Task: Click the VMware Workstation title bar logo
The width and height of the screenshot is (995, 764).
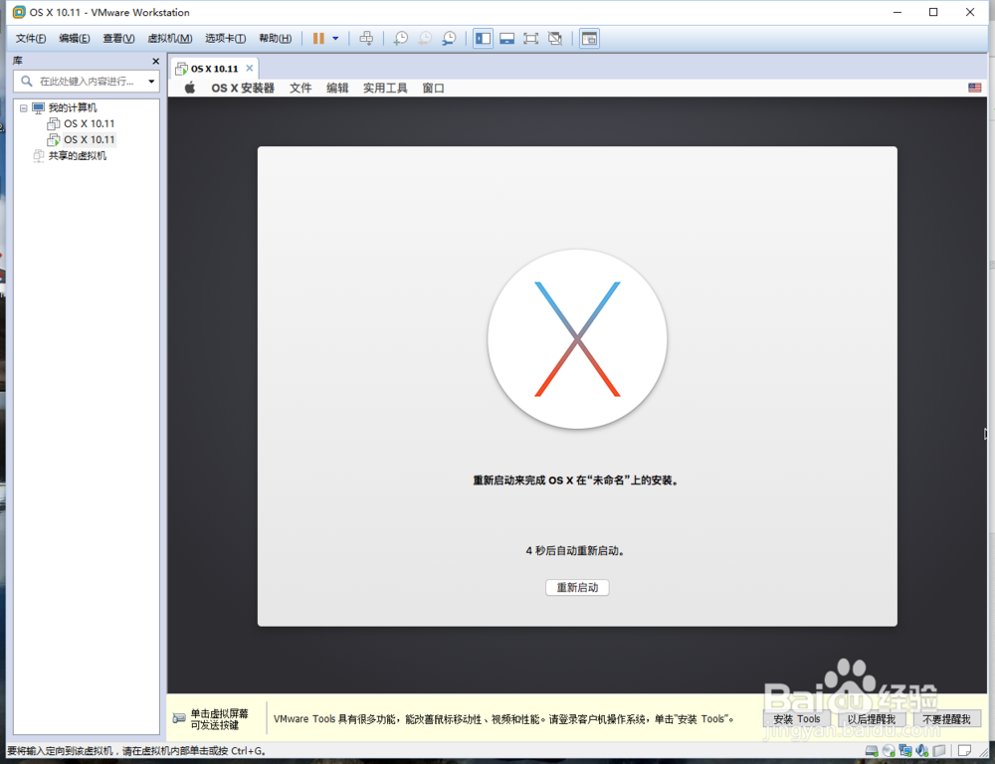Action: coord(18,12)
